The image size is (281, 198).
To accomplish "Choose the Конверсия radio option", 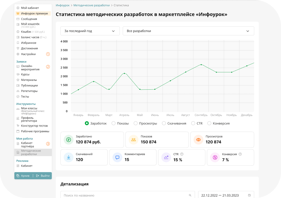I will click(209, 123).
